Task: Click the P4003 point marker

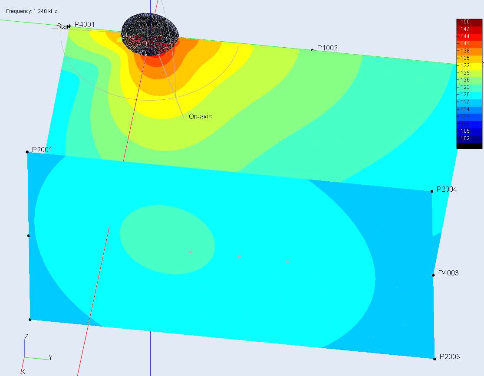Action: coord(433,275)
